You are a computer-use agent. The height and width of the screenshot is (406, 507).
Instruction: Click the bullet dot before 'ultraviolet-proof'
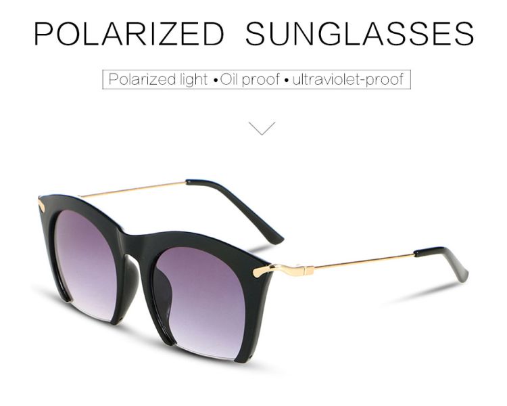[286, 81]
